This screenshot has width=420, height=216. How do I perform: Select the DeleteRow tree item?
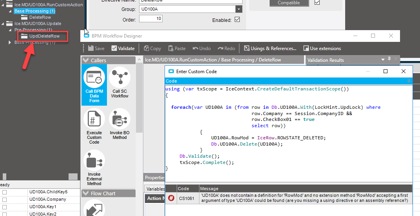40,17
